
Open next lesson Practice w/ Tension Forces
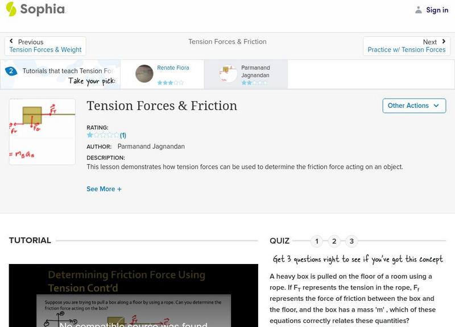406,49
